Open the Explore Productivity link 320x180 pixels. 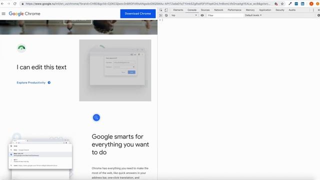point(31,82)
